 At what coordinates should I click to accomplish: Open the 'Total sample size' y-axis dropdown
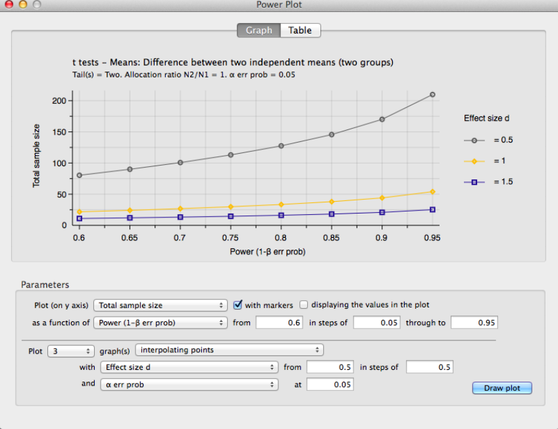(x=161, y=305)
